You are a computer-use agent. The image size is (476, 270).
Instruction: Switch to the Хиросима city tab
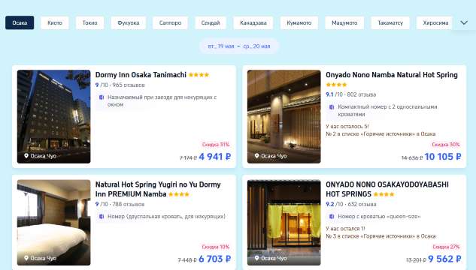pyautogui.click(x=435, y=22)
